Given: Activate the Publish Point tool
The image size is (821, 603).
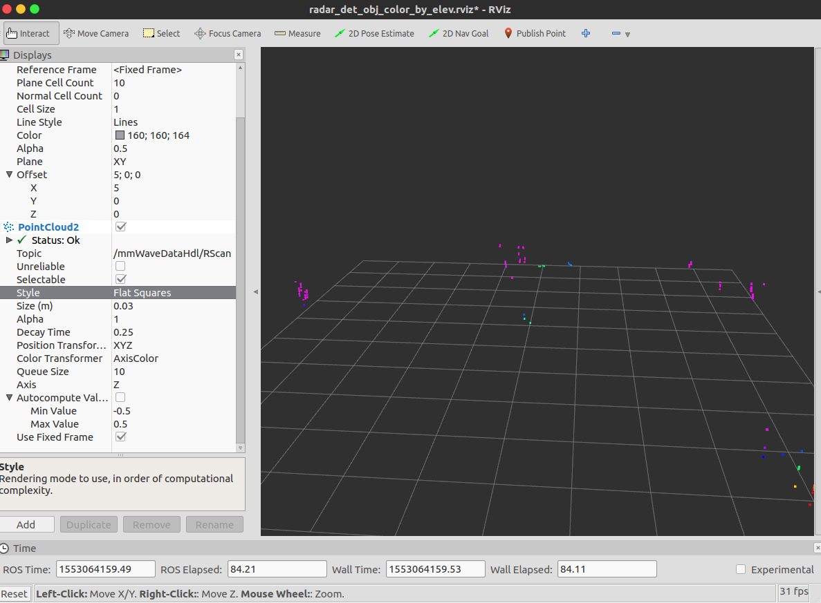Looking at the screenshot, I should [534, 32].
